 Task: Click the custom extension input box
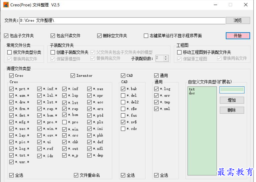click(232, 90)
